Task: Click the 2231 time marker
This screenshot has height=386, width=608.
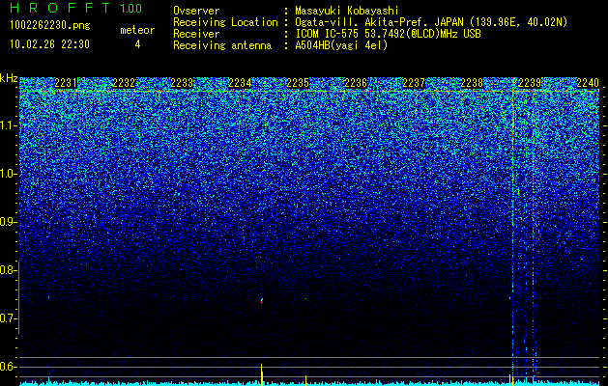Action: pos(66,83)
